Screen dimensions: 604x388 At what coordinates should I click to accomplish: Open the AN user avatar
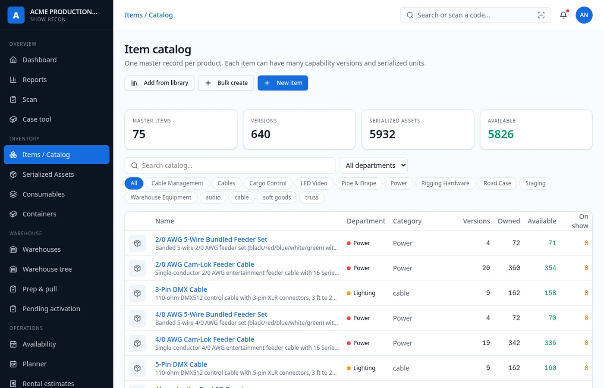click(584, 15)
